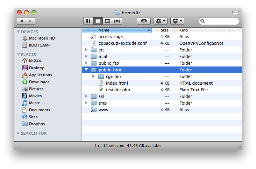
Task: Expand the mail folder
Action: click(86, 56)
